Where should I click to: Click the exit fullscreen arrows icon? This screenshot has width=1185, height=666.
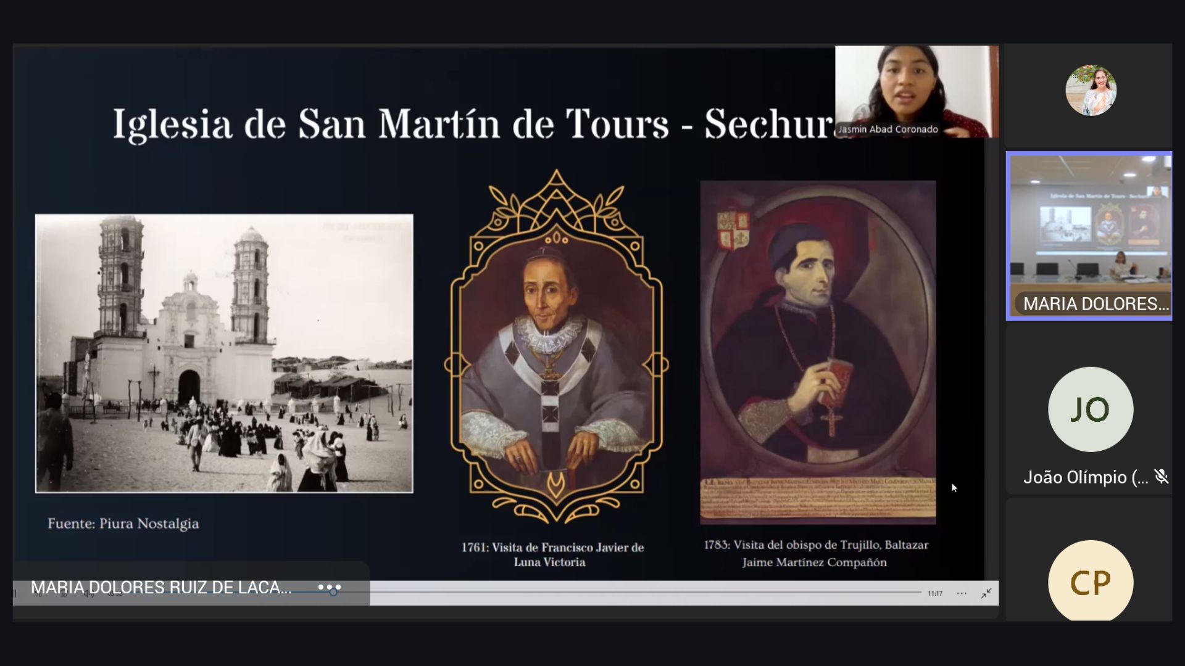[x=986, y=593]
